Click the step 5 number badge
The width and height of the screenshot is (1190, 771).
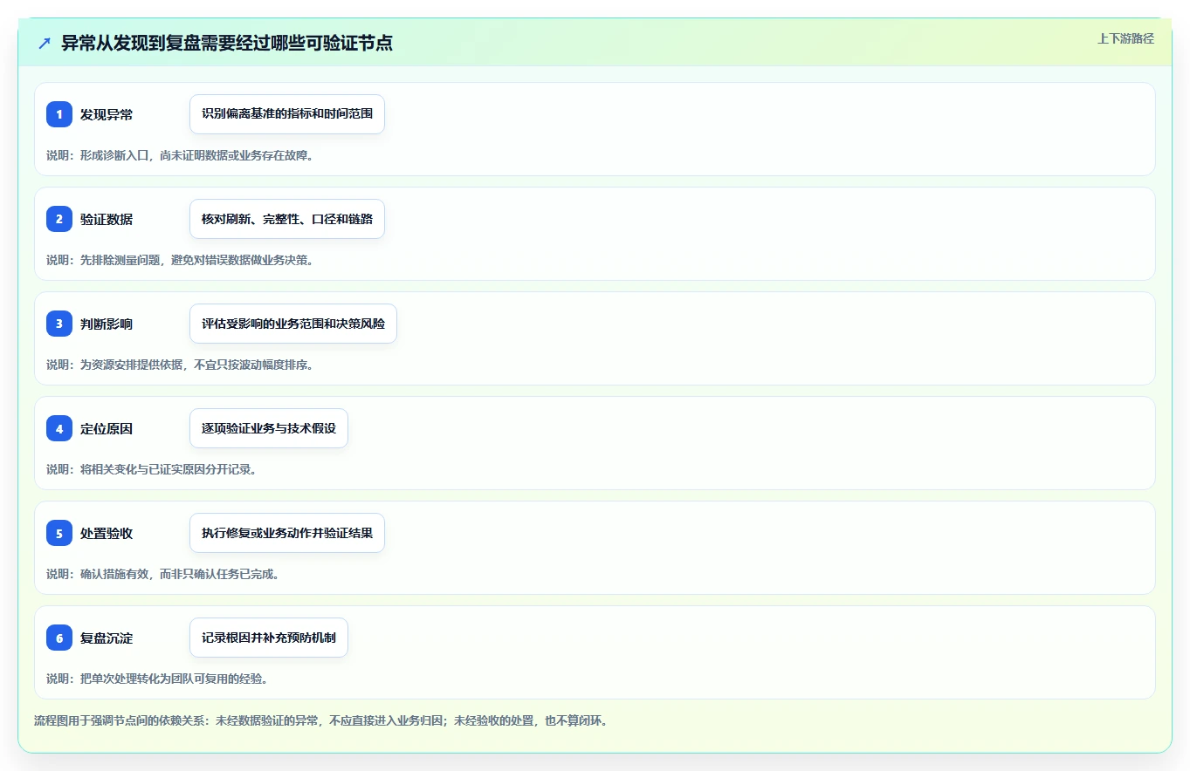[59, 533]
